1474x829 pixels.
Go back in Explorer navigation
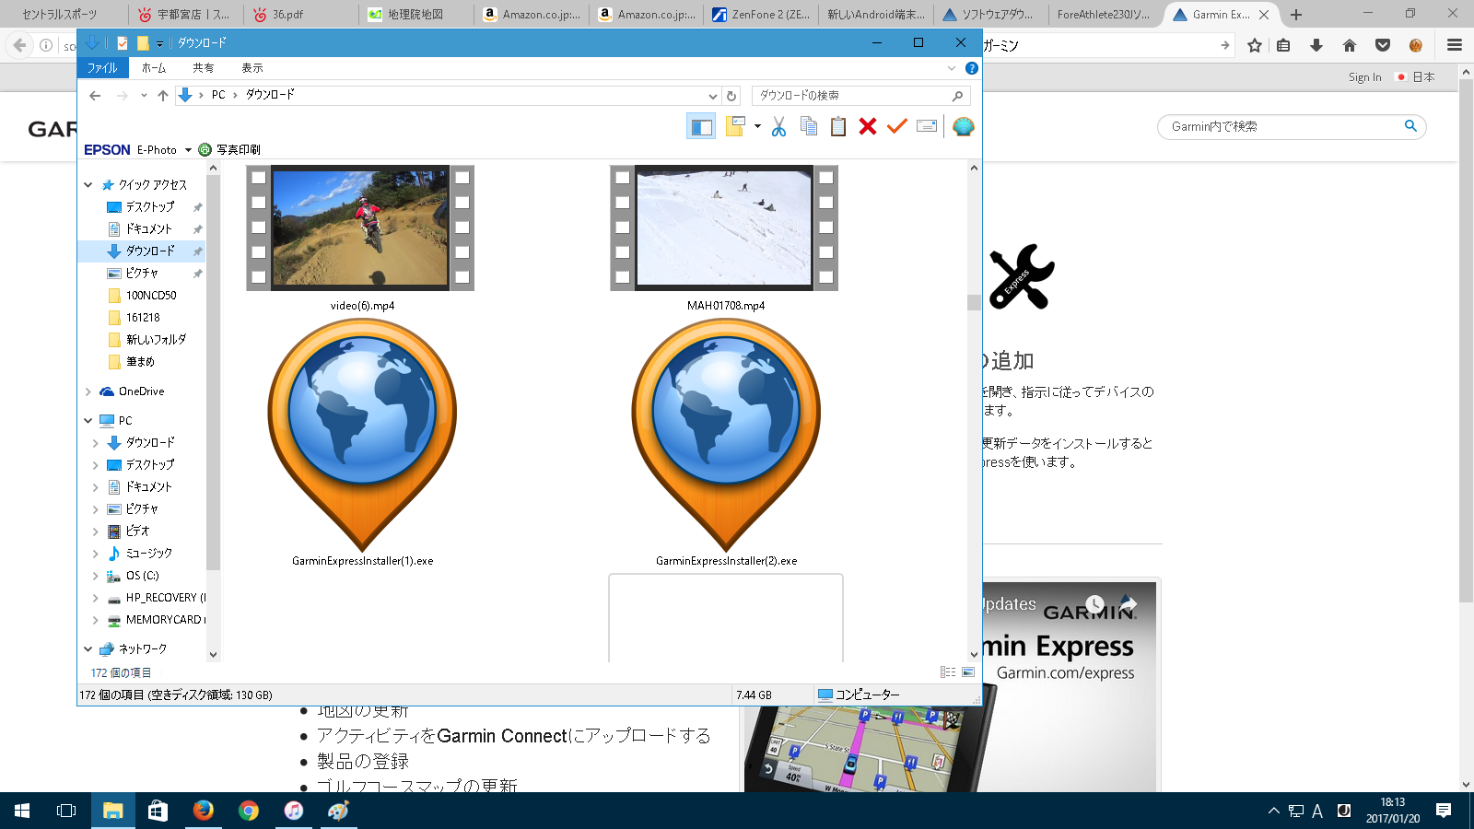tap(95, 96)
